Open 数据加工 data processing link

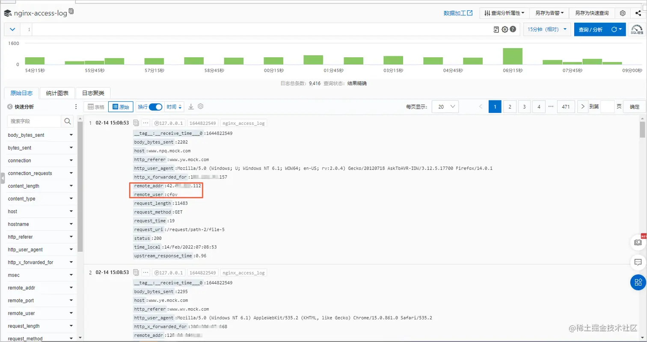(458, 13)
